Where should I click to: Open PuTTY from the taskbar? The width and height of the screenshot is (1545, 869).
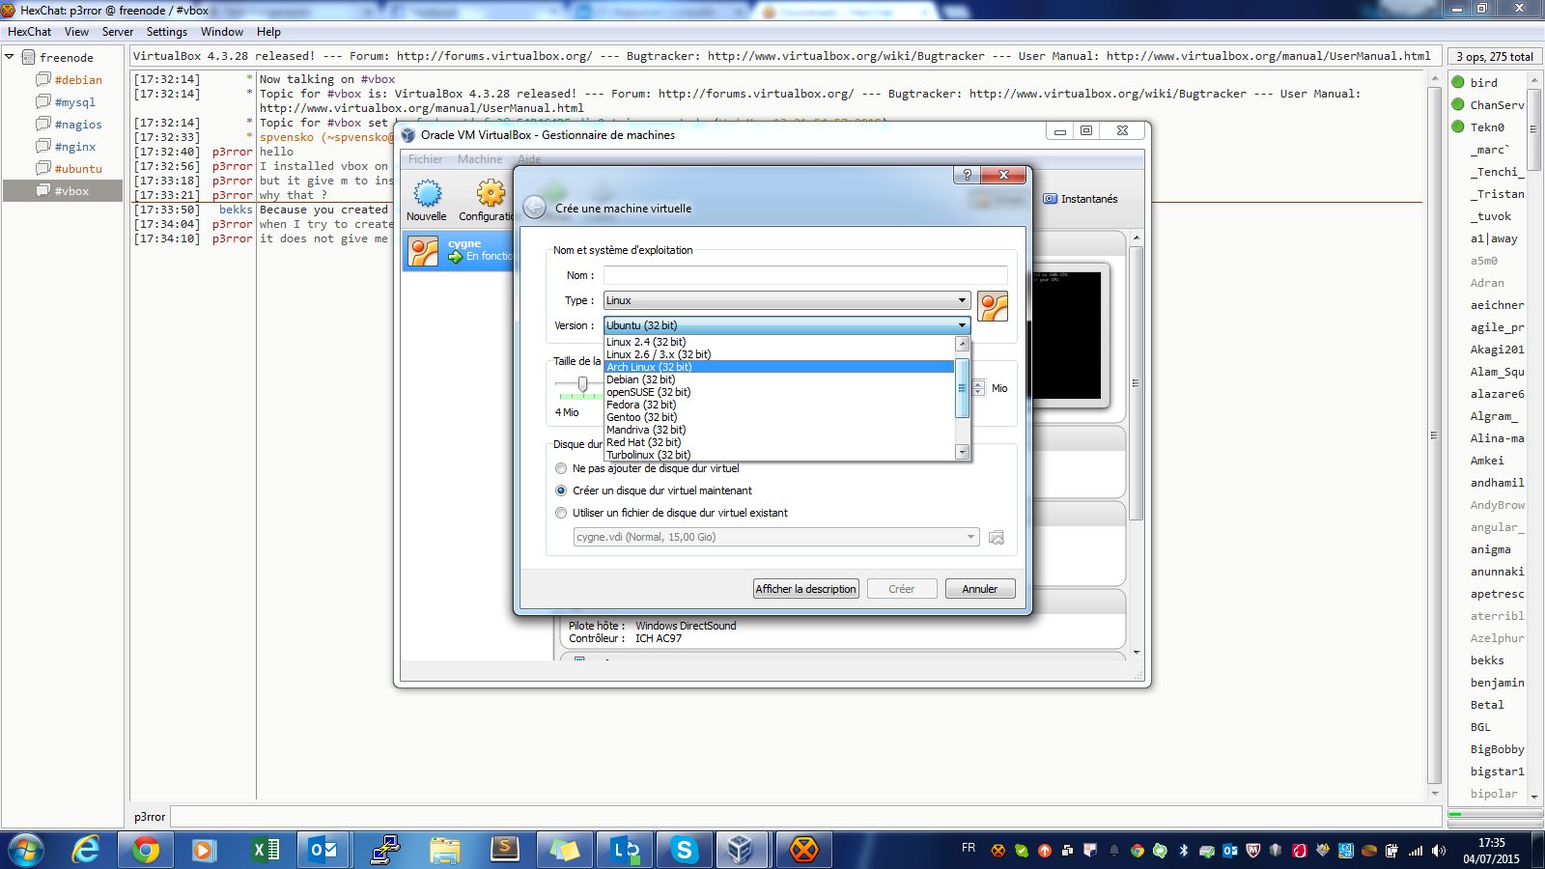pyautogui.click(x=385, y=850)
